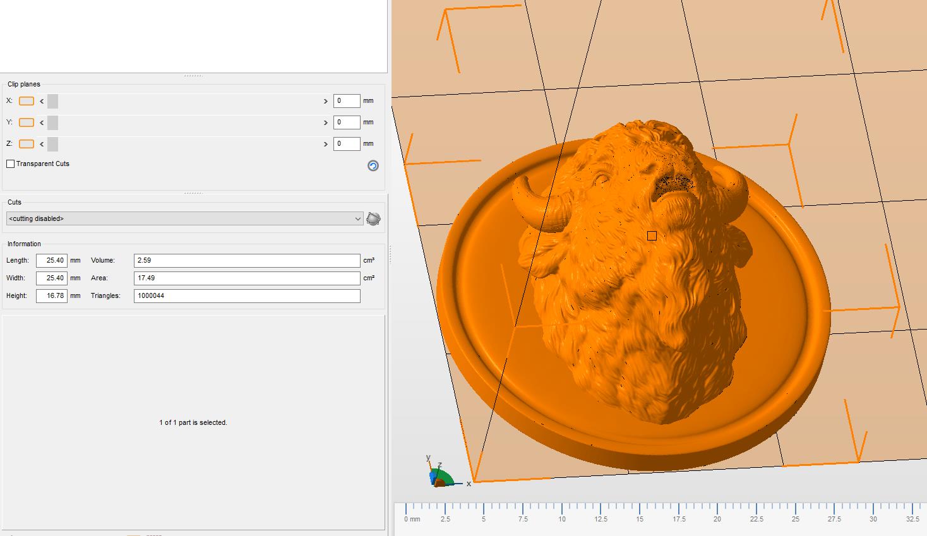
Task: Focus the Z clip plane mm input field
Action: (346, 144)
